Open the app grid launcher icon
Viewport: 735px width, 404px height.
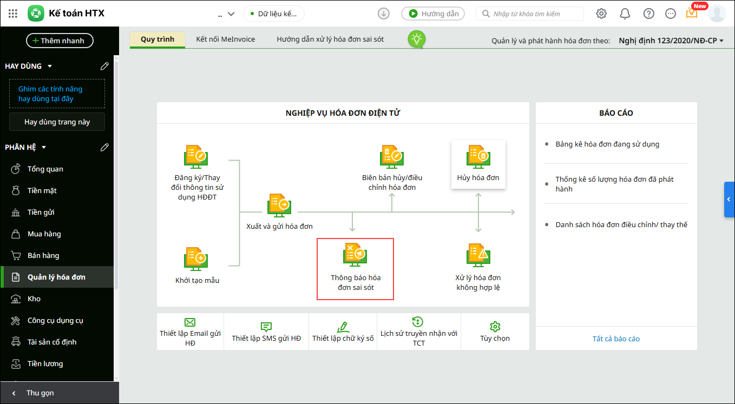coord(13,14)
